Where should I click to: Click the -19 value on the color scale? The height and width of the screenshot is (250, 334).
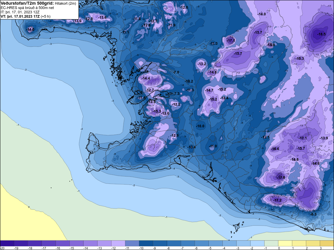click(x=15, y=248)
